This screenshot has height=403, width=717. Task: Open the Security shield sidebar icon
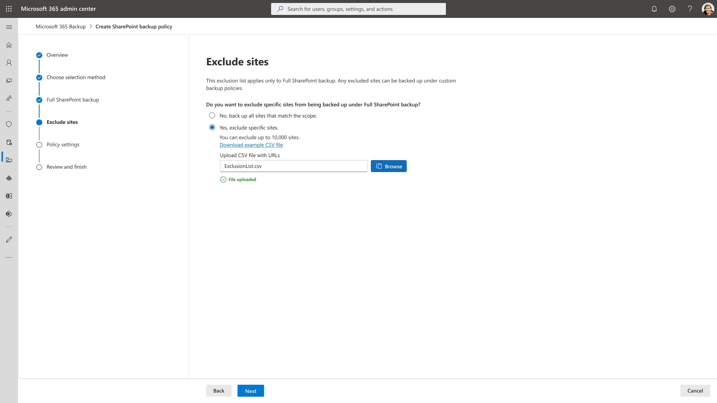[9, 124]
